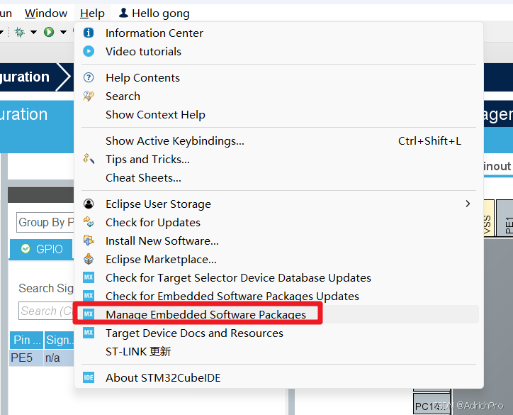513x415 pixels.
Task: Open Help Contents
Action: 279,78
